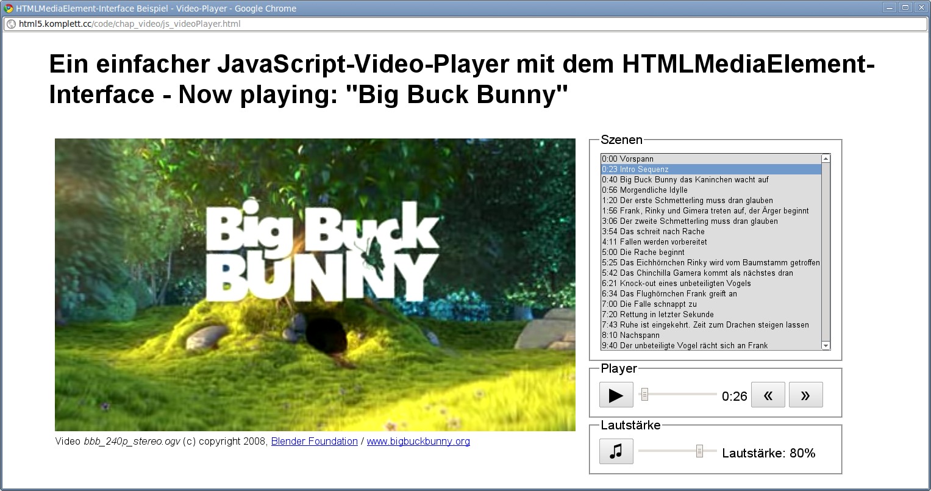931x491 pixels.
Task: Choose scene "3:54 Das schreit nach Rache"
Action: 653,231
